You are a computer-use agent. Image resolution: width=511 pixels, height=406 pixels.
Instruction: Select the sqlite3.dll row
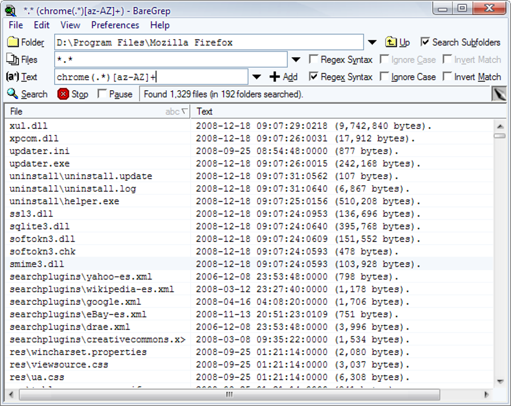249,226
